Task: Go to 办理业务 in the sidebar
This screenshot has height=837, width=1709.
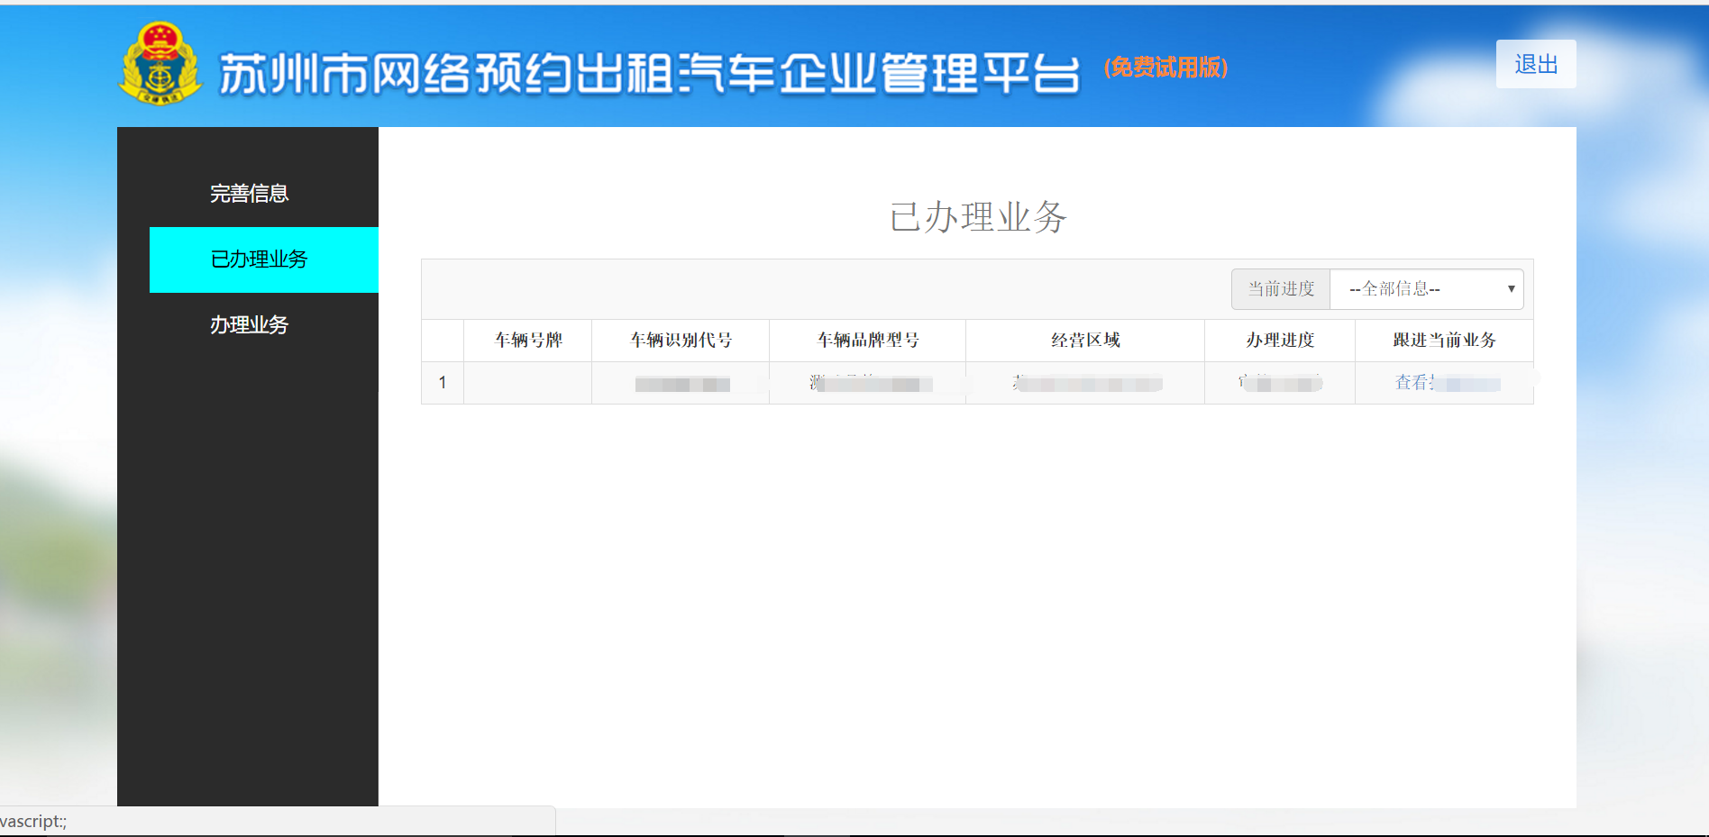Action: pyautogui.click(x=249, y=325)
